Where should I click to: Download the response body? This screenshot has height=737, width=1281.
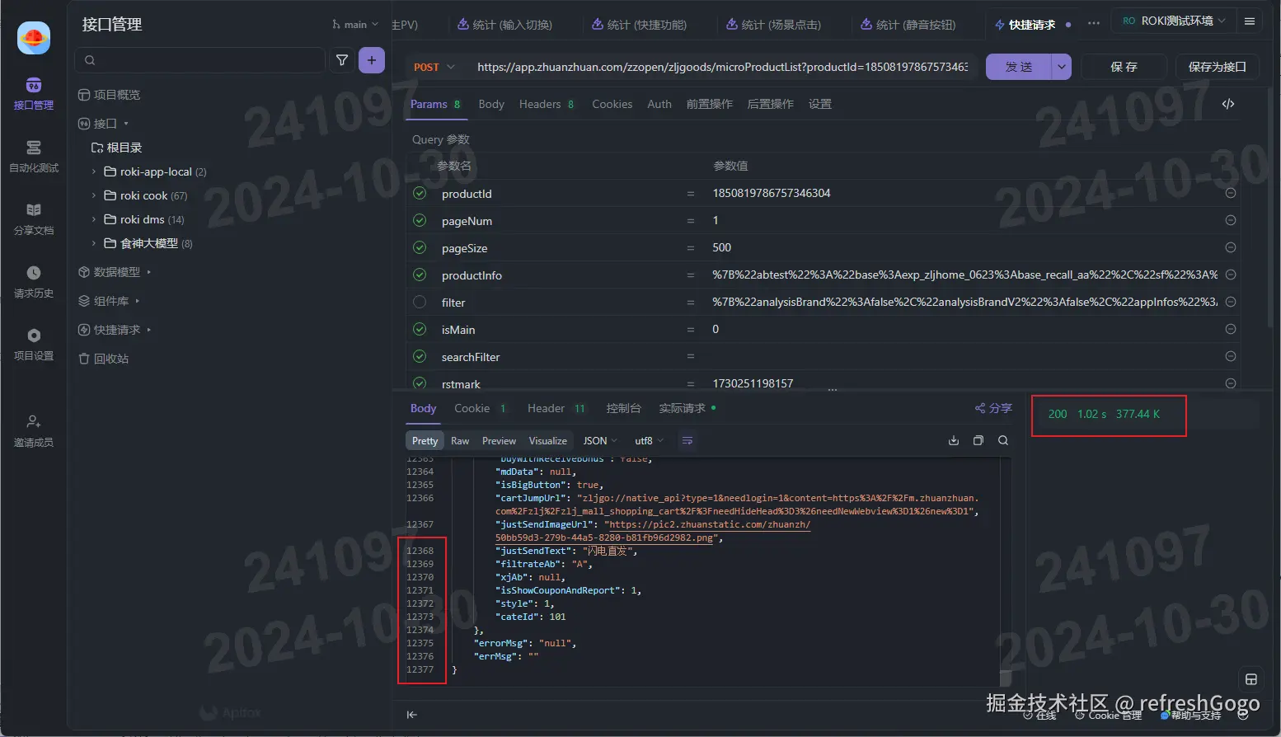click(954, 440)
